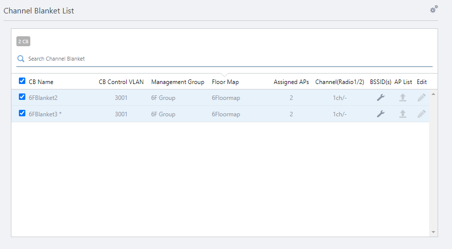
Task: Click AP List upload icon for 6FBlanket3
Action: click(403, 114)
